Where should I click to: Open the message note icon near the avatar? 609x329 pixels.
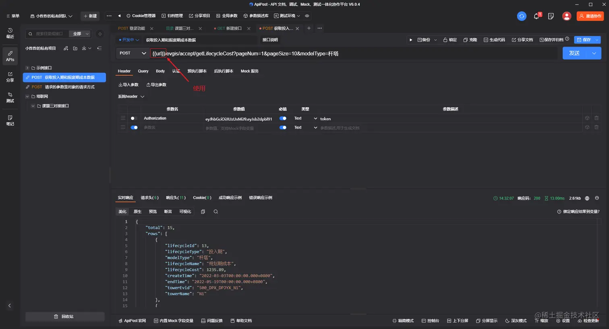(551, 16)
